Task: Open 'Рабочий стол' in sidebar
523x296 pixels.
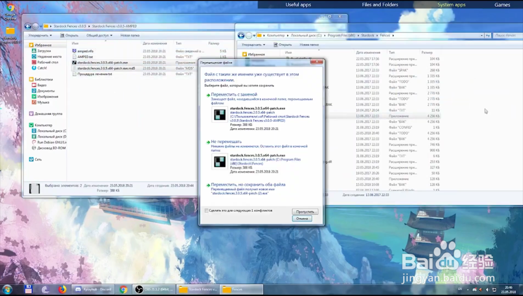Action: 48,62
